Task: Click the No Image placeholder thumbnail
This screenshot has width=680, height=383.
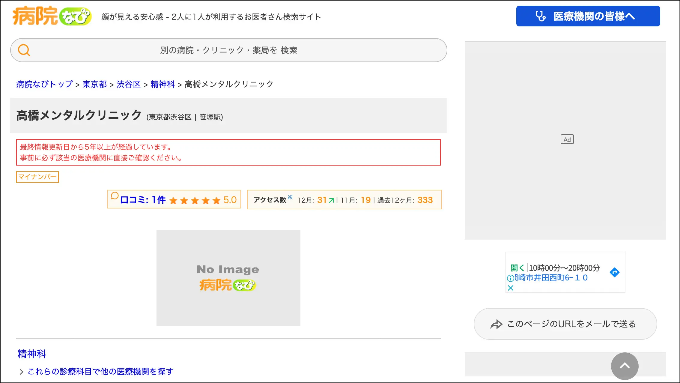Action: pyautogui.click(x=228, y=278)
